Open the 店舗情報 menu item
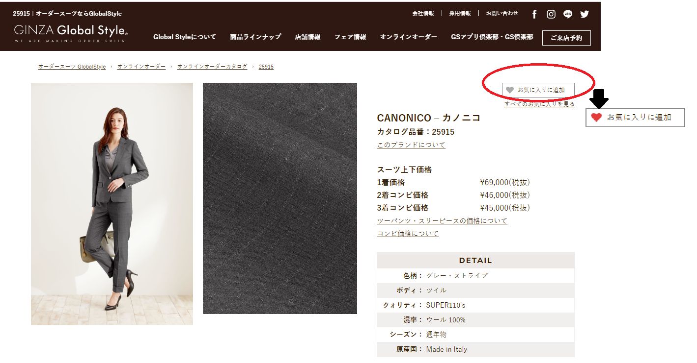The image size is (697, 363). [x=308, y=37]
